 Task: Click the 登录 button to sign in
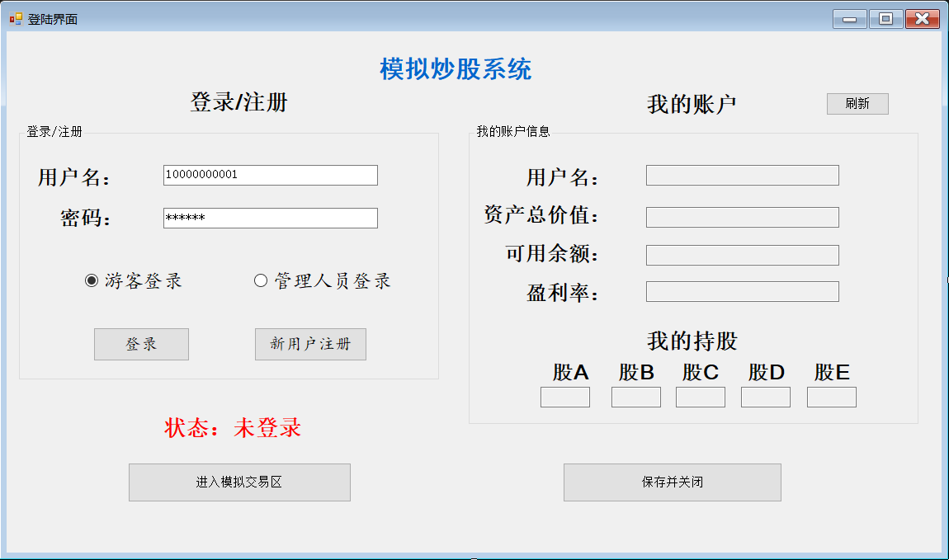141,344
